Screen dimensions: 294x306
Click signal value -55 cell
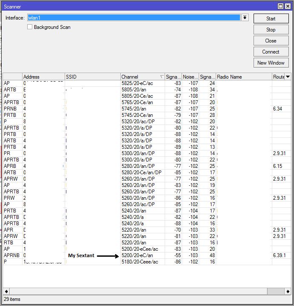[x=174, y=255]
